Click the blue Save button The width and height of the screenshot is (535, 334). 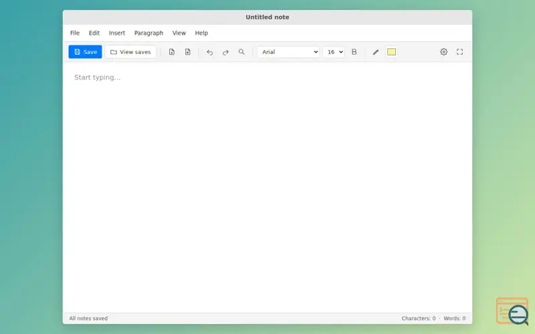pos(86,52)
